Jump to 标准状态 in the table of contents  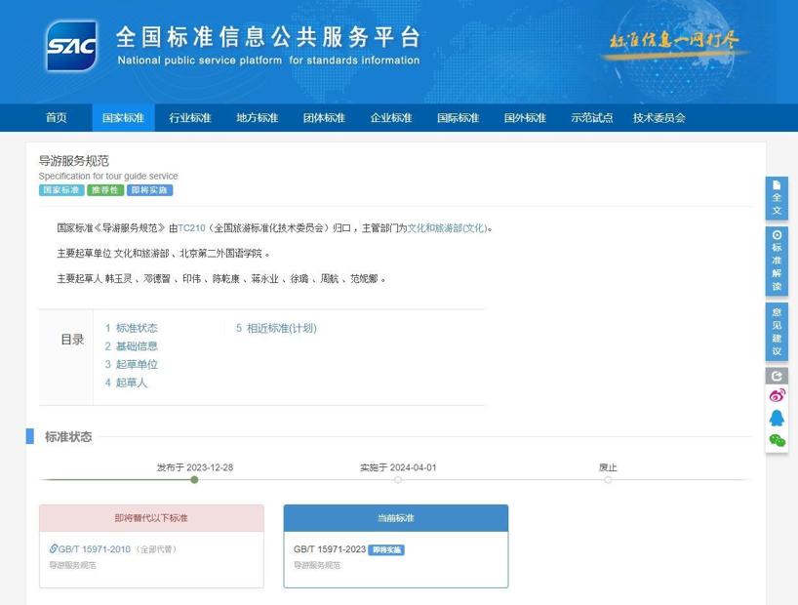(132, 328)
